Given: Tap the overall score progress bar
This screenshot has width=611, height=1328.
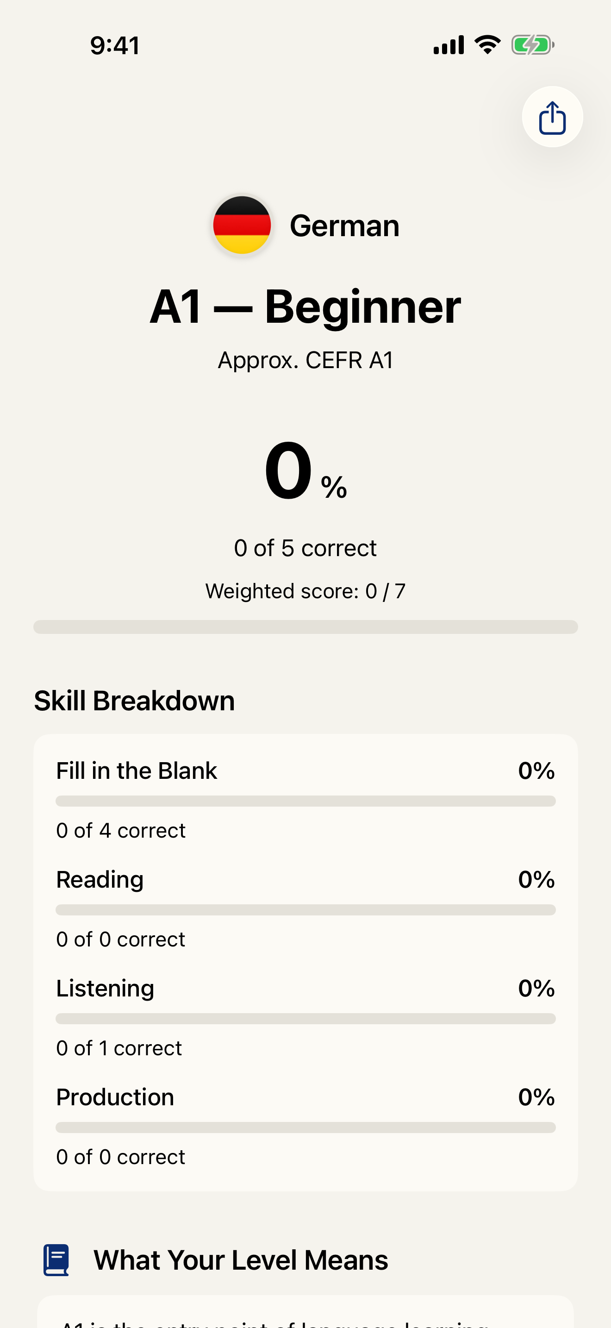Looking at the screenshot, I should pyautogui.click(x=305, y=627).
